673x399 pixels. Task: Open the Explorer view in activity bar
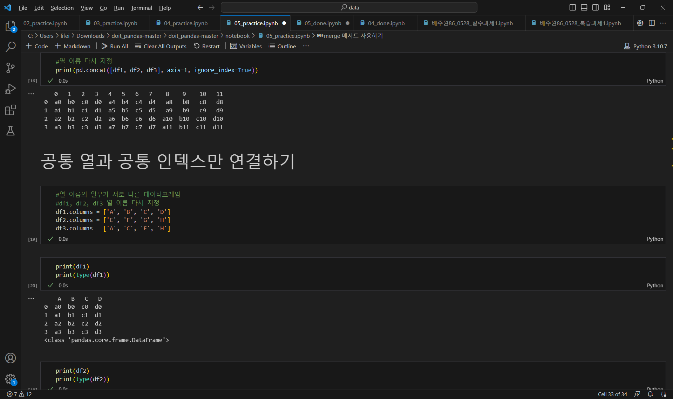click(11, 26)
